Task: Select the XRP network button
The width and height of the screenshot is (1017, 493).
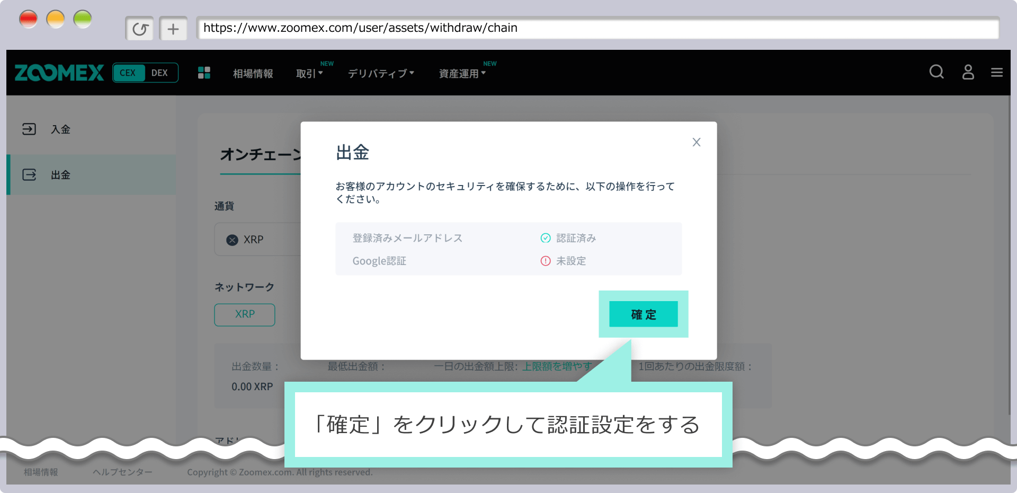Action: pos(245,314)
